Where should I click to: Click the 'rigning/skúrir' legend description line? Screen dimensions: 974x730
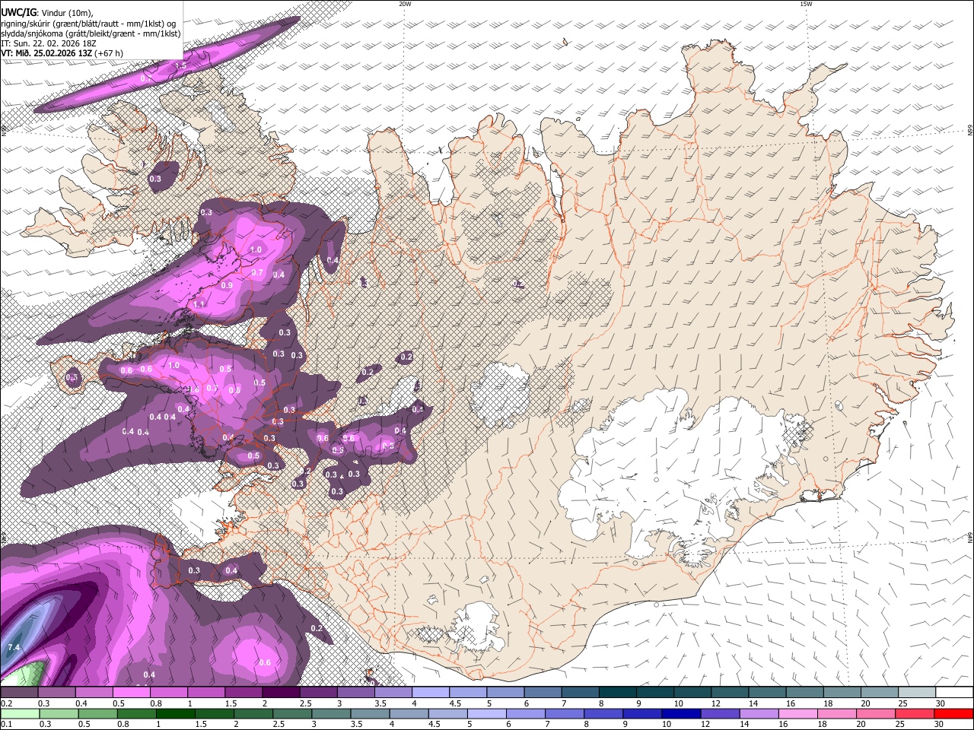tap(88, 24)
